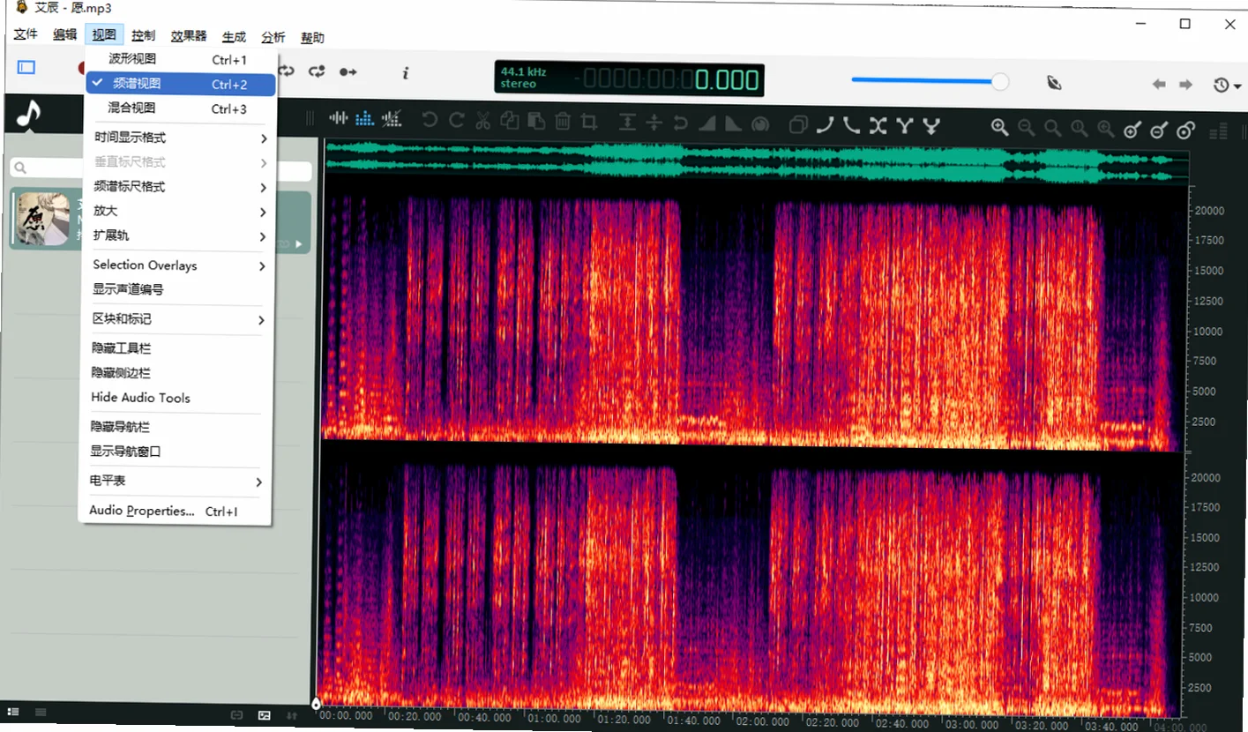This screenshot has width=1248, height=732.
Task: Open the history clock dropdown arrow
Action: pyautogui.click(x=1238, y=86)
